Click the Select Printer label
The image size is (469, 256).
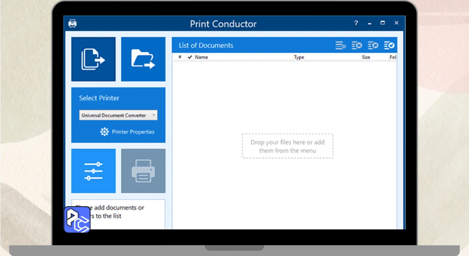tap(99, 98)
